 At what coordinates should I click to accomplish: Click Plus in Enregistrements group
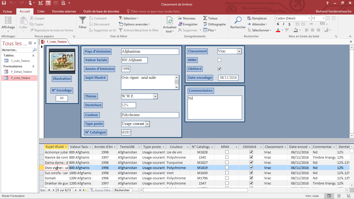pyautogui.click(x=209, y=30)
